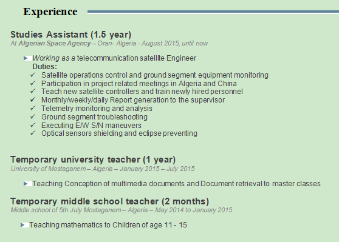This screenshot has height=242, width=339.
Task: Click checkmark beside Monthly/weekly/daily Report generation
Action: click(x=33, y=99)
